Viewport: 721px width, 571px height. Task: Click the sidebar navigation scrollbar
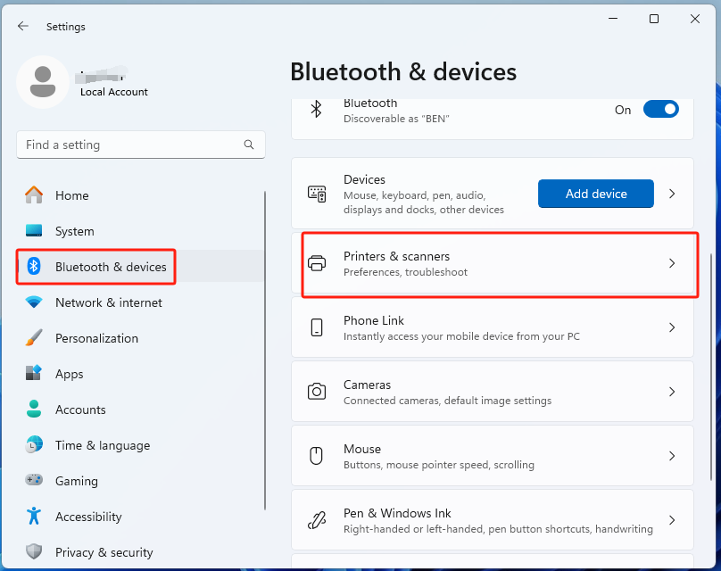click(265, 351)
